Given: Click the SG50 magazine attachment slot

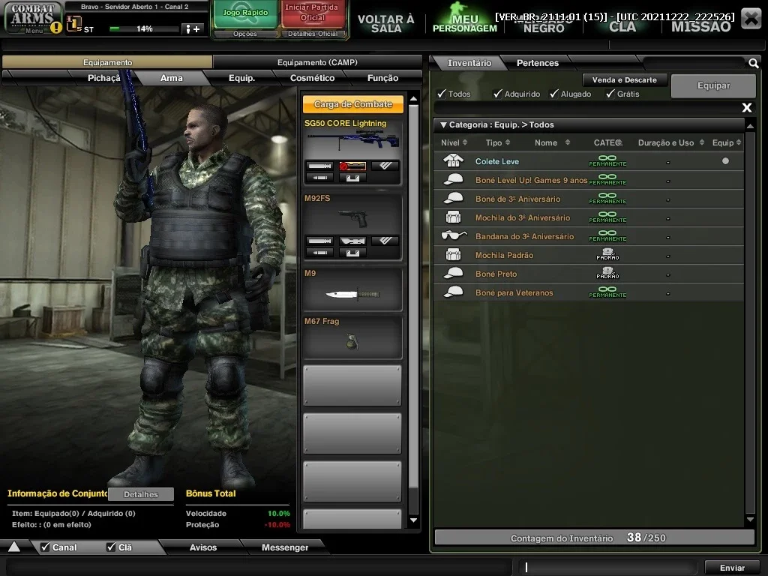Looking at the screenshot, I should pos(352,178).
